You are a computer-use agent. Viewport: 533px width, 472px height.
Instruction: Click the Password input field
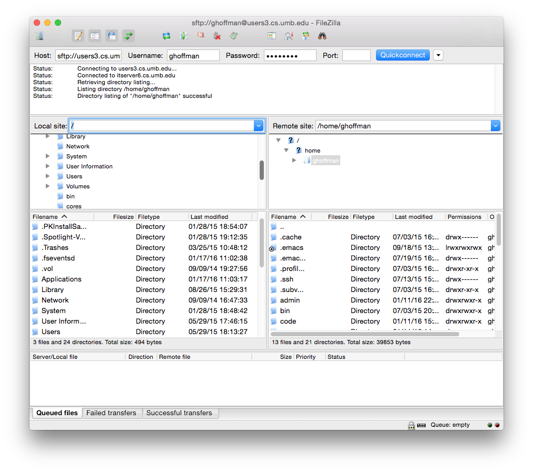290,55
